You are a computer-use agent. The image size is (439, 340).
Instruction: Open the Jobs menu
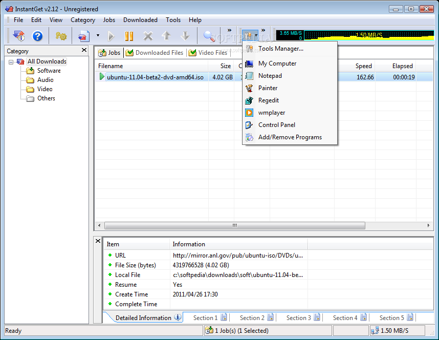(109, 20)
